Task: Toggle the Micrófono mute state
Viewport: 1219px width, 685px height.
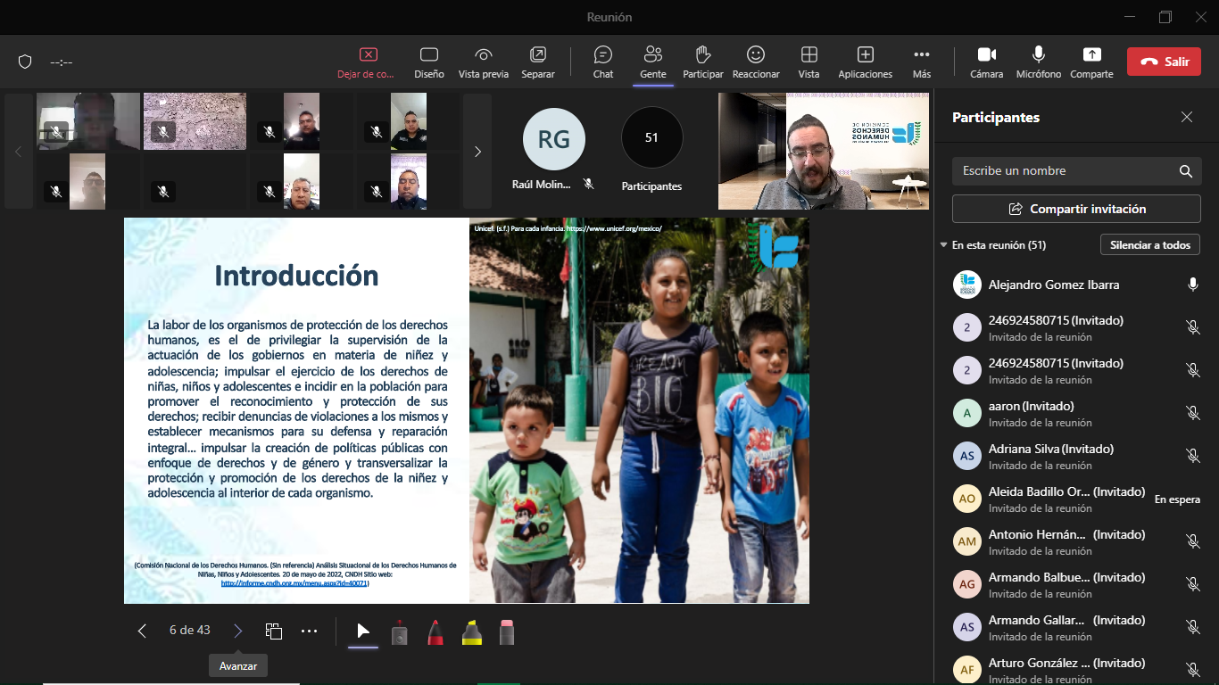Action: click(1038, 62)
